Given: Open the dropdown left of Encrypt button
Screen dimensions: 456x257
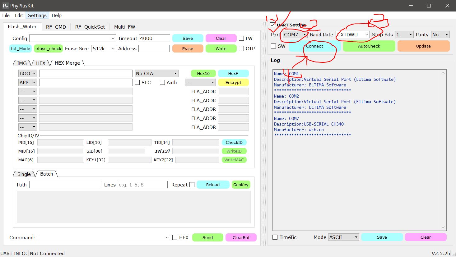Looking at the screenshot, I should tap(200, 82).
